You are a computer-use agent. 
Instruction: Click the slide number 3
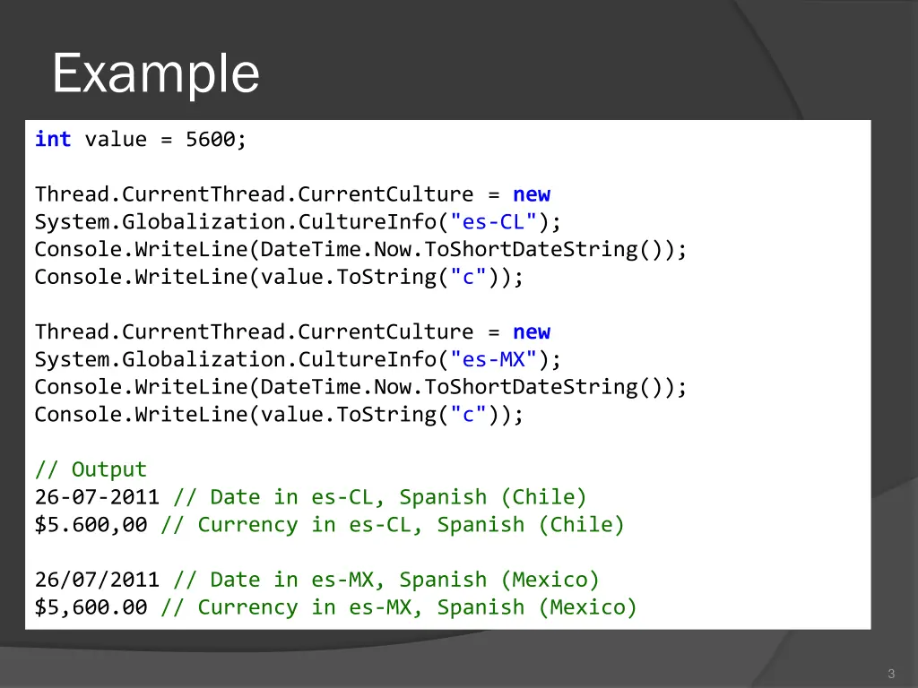[x=890, y=673]
